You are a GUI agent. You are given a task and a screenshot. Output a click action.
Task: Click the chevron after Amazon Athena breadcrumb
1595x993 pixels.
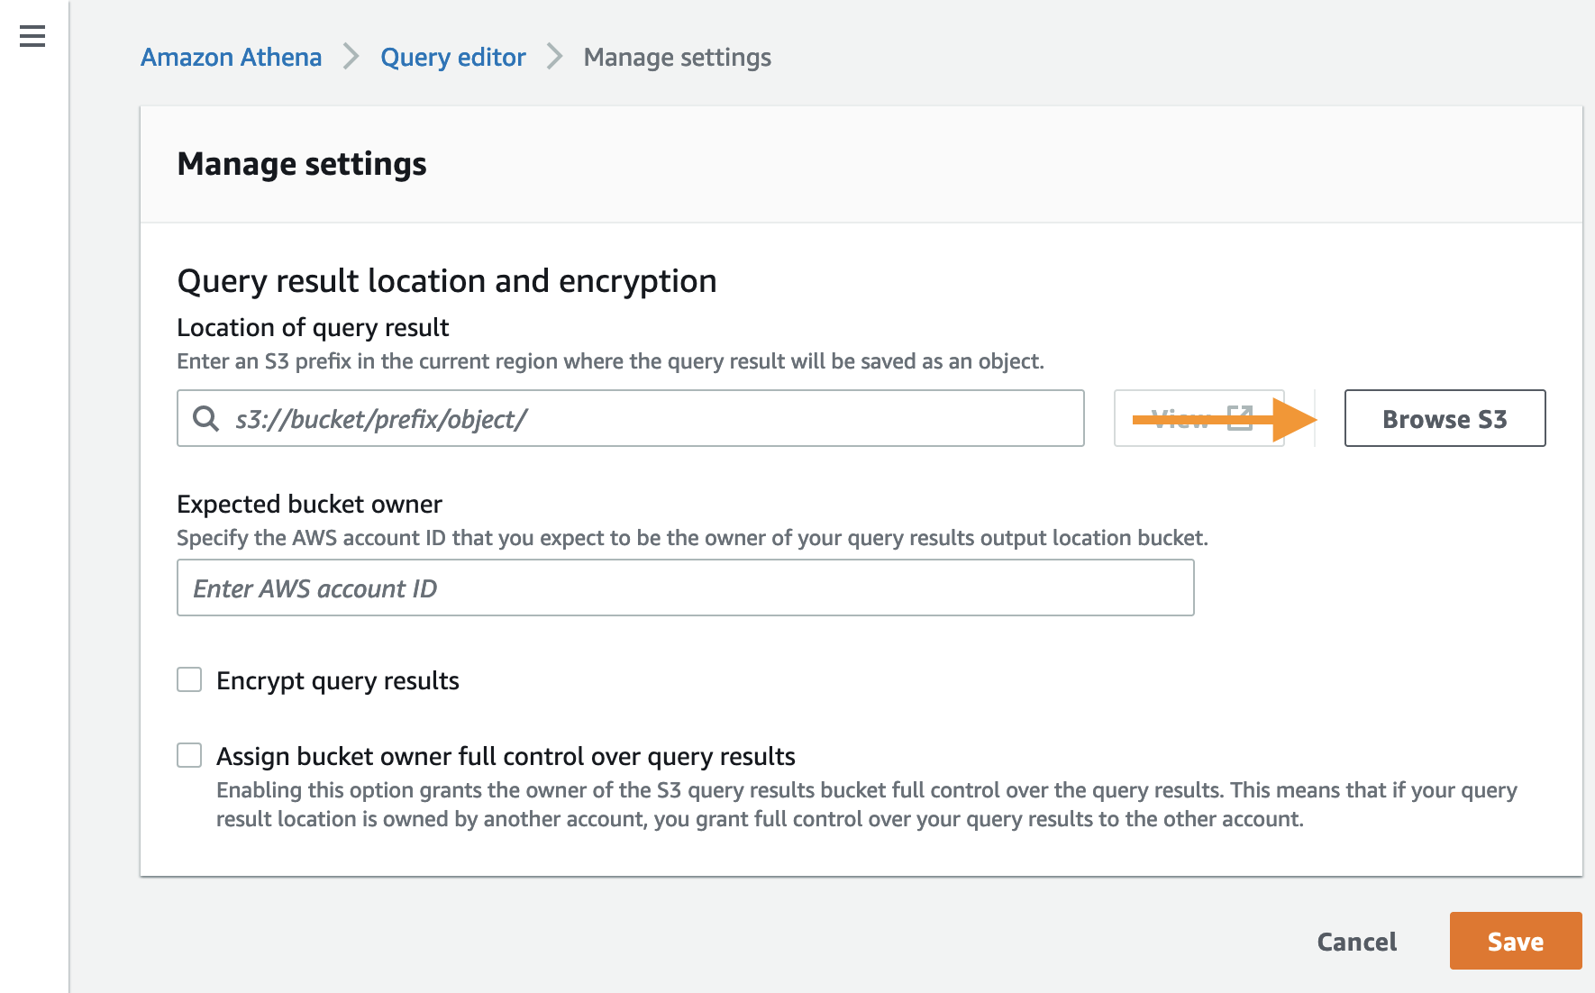(x=351, y=57)
